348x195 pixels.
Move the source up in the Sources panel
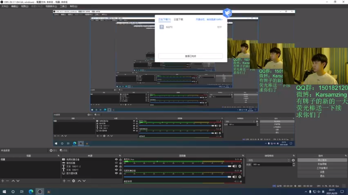click(x=79, y=181)
